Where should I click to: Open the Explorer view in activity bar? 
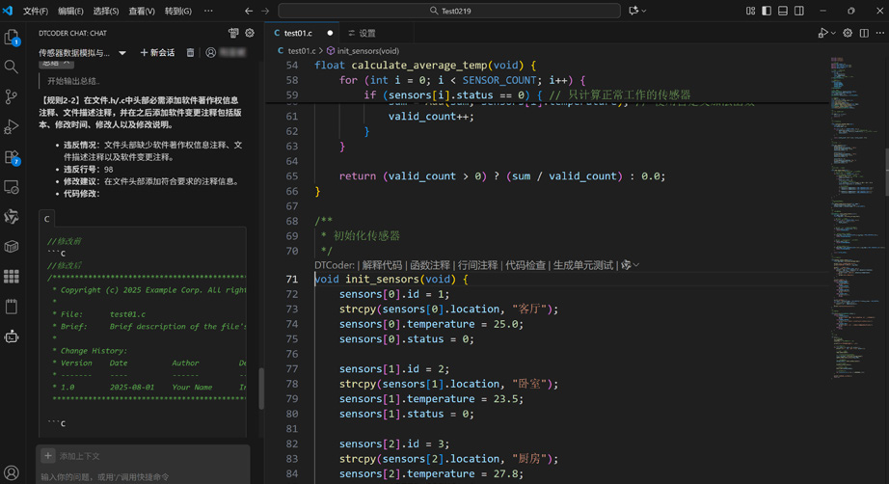[x=12, y=38]
